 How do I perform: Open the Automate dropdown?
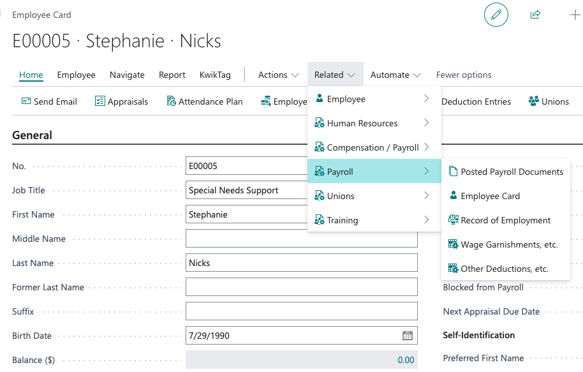coord(395,75)
